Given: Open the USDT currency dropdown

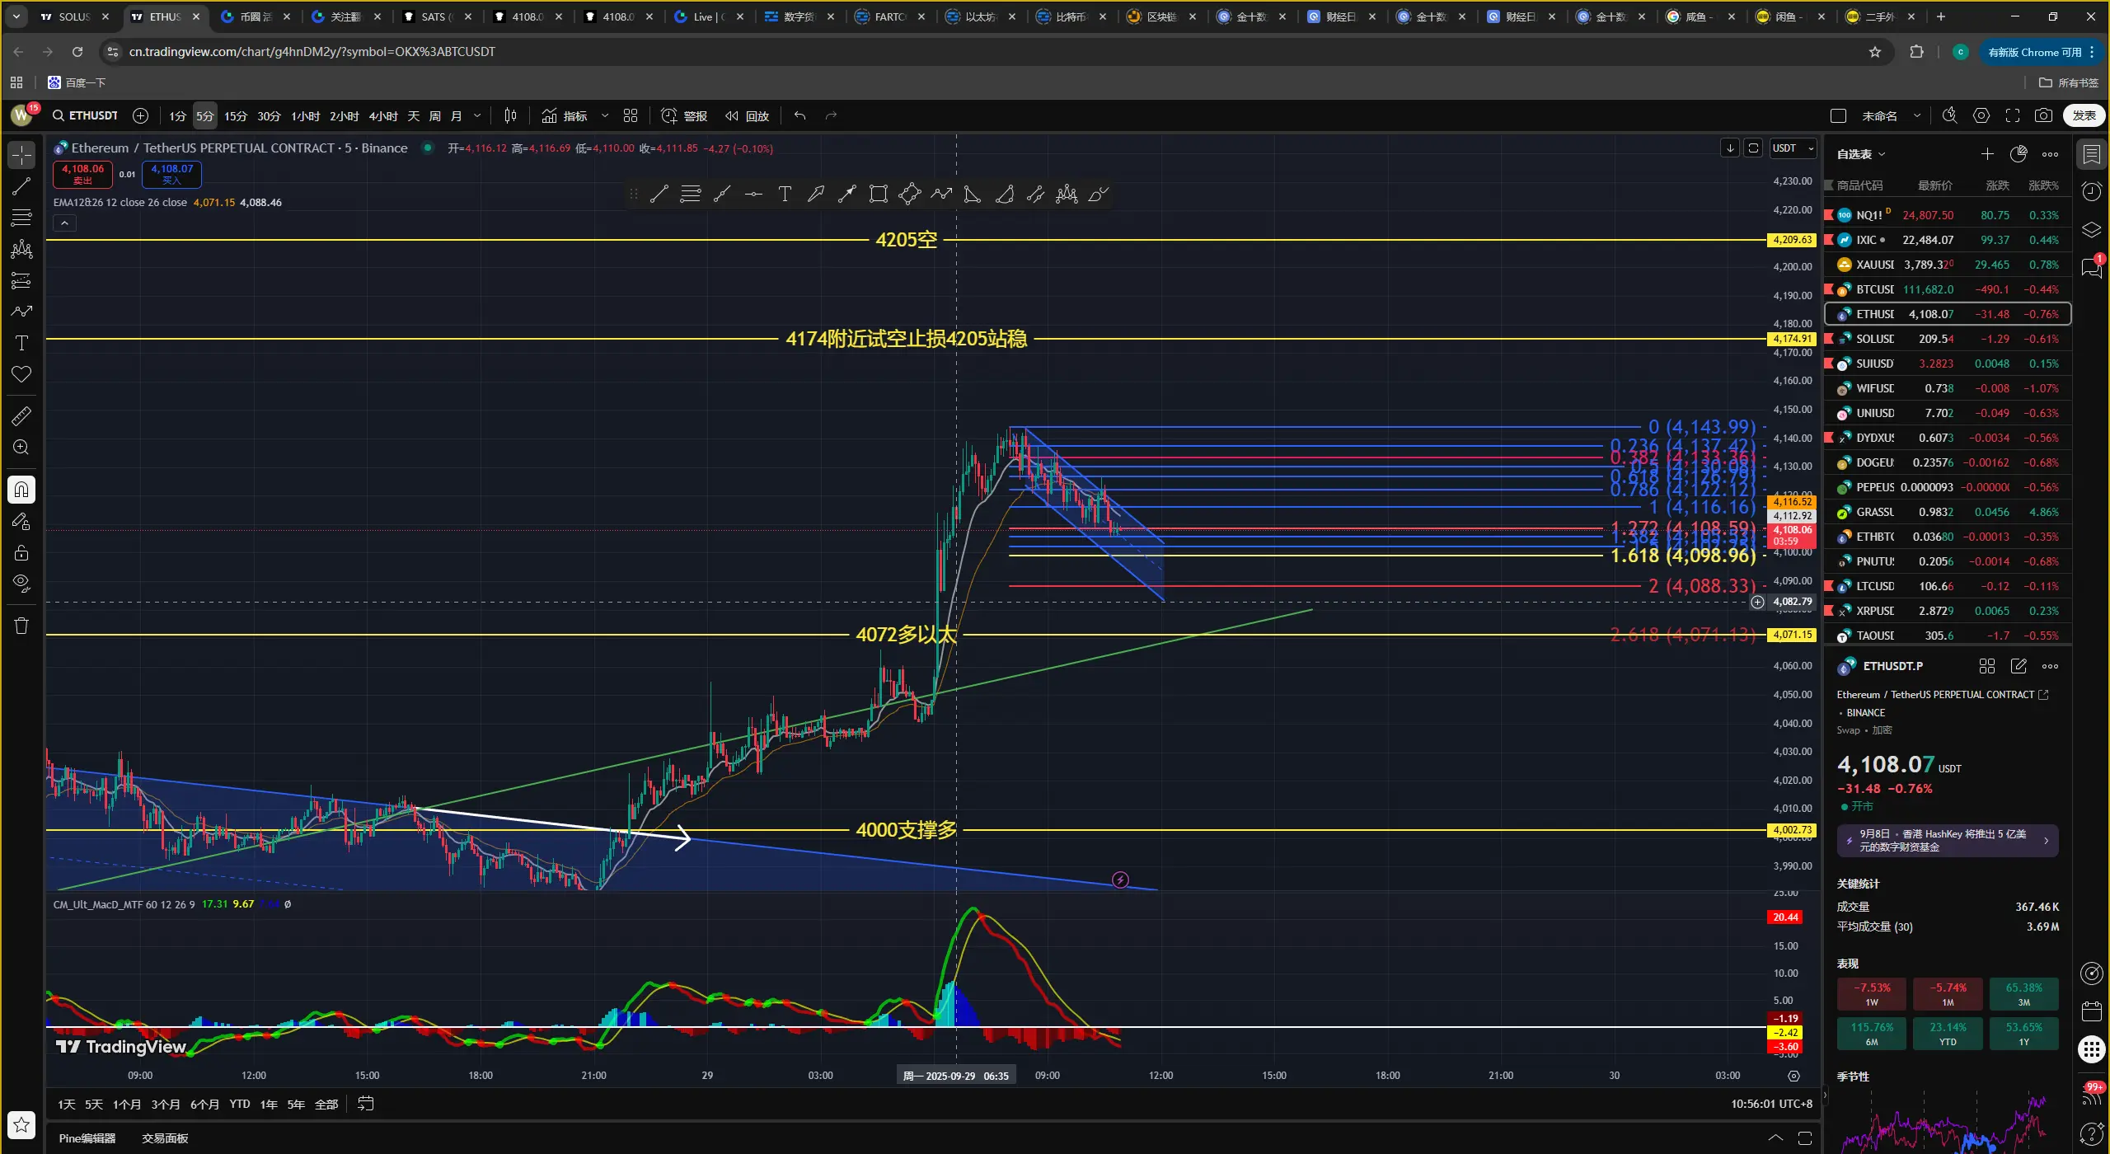Looking at the screenshot, I should pos(1793,148).
